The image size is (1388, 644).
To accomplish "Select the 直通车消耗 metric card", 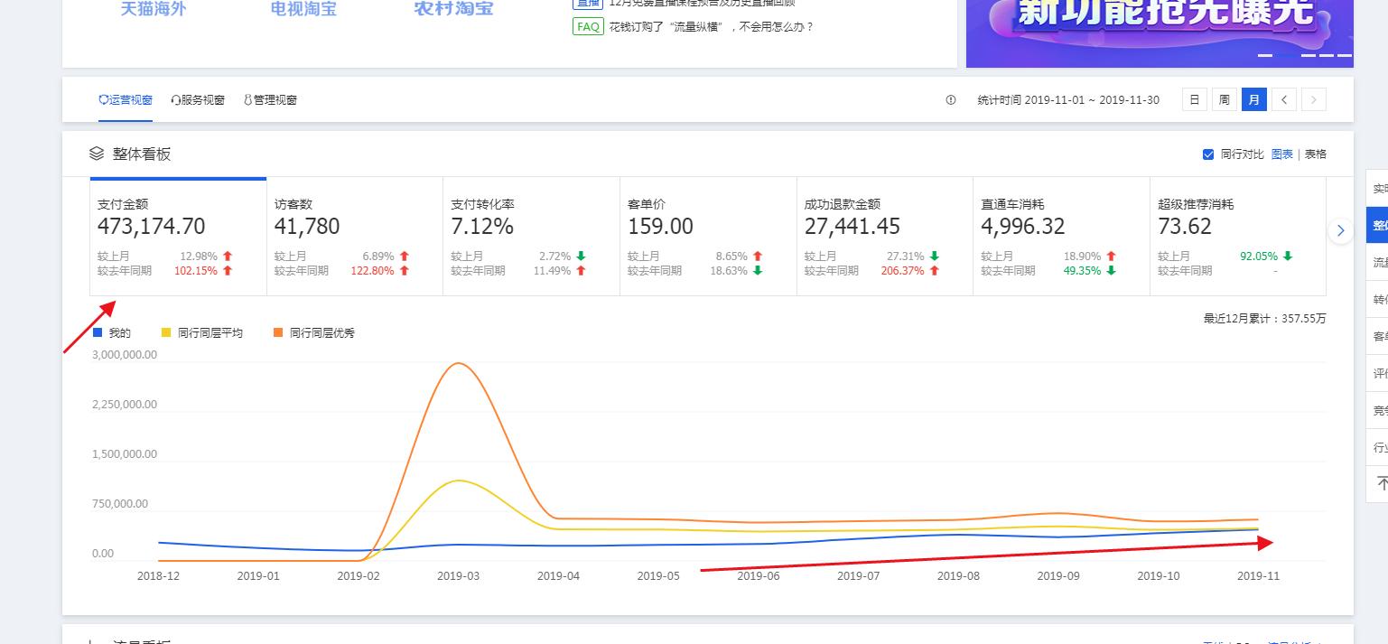I will coord(1060,237).
